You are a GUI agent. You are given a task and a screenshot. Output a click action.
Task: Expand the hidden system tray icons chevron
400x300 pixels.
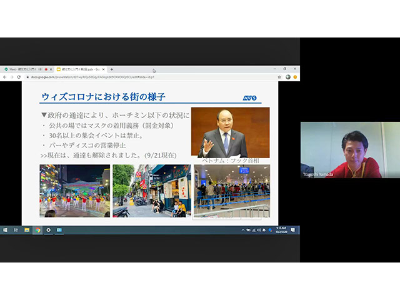(x=243, y=230)
